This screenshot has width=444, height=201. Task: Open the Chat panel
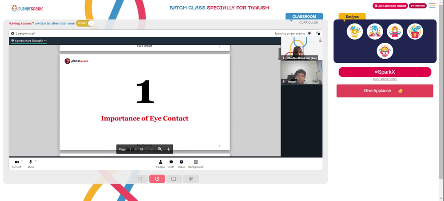click(x=171, y=164)
